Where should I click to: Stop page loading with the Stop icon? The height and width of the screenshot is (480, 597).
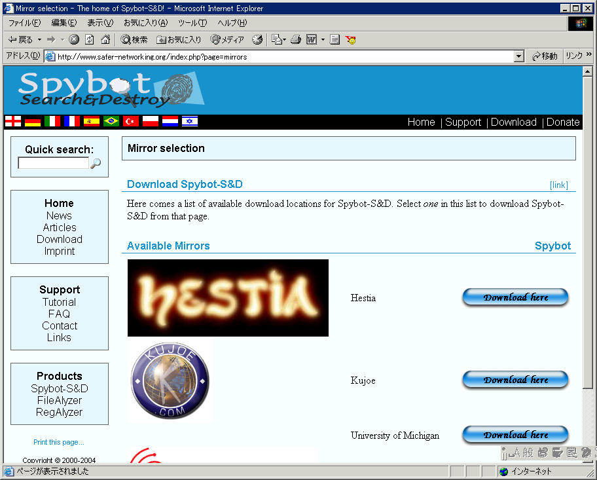click(x=74, y=39)
